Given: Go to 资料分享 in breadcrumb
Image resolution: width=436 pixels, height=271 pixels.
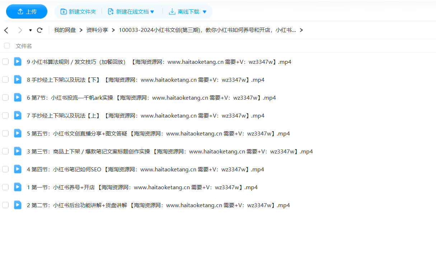Looking at the screenshot, I should coord(97,30).
